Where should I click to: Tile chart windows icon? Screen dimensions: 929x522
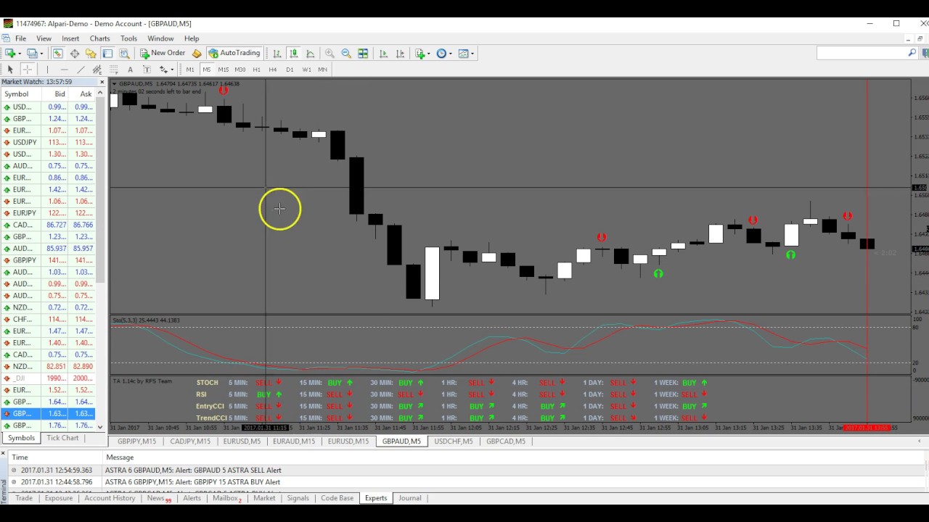point(363,53)
